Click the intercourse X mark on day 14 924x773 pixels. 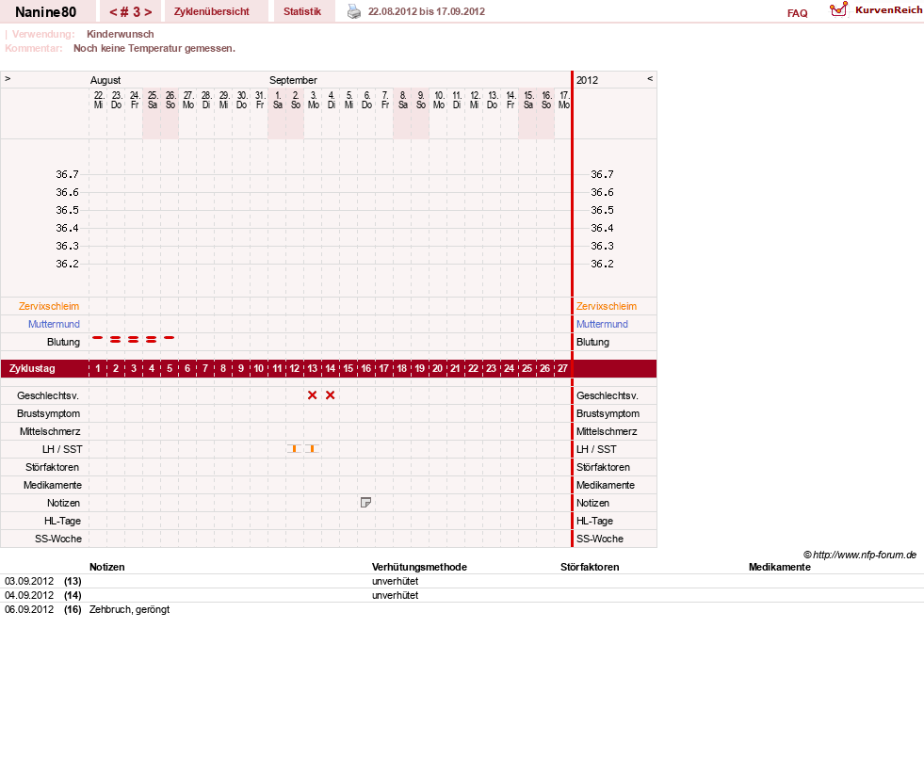coord(330,395)
